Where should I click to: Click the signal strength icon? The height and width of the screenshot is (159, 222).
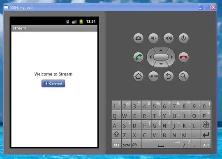click(x=74, y=22)
